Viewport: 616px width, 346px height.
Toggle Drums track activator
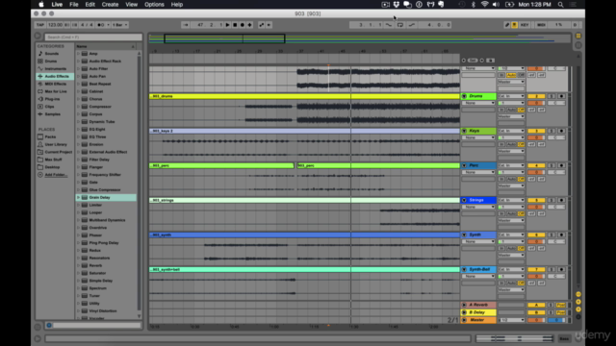point(536,96)
